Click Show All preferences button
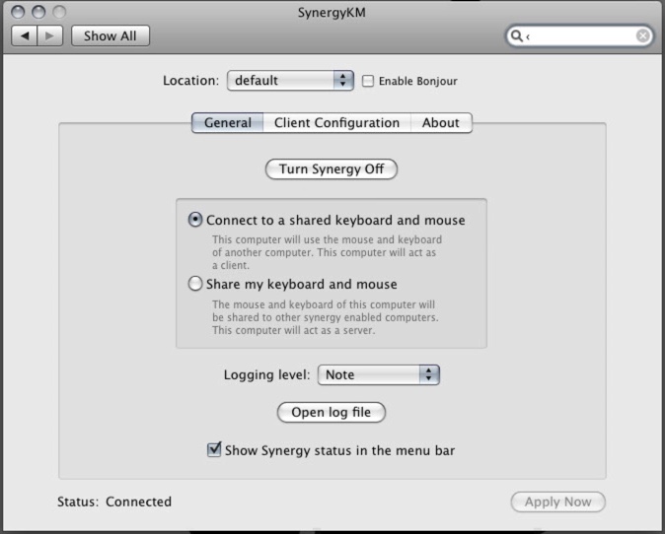665x534 pixels. pos(111,36)
